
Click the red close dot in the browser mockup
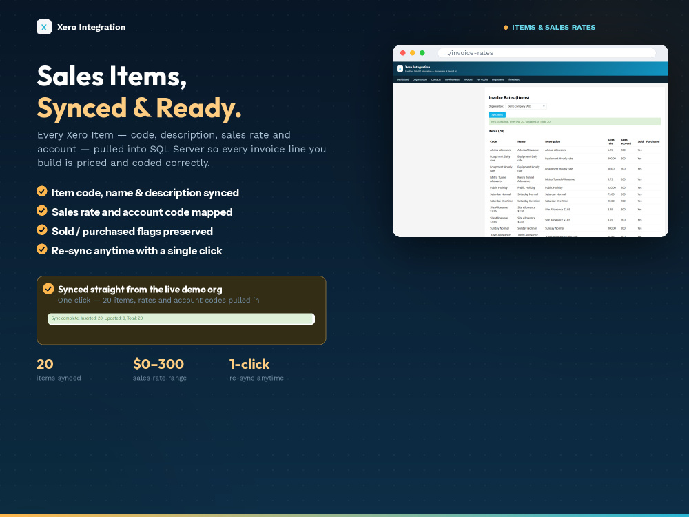[x=402, y=53]
